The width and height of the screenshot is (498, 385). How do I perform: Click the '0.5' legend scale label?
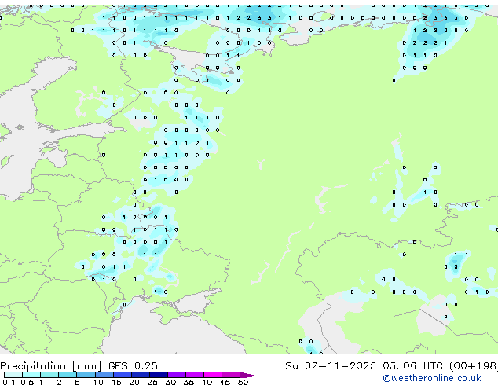click(27, 382)
